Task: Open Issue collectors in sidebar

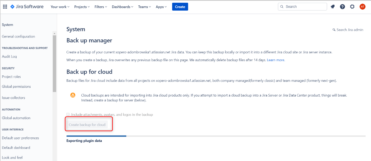Action: pos(13,97)
